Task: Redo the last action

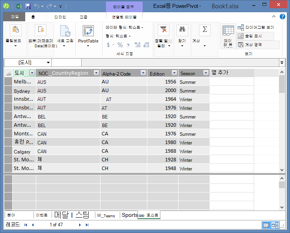Action: click(49, 6)
